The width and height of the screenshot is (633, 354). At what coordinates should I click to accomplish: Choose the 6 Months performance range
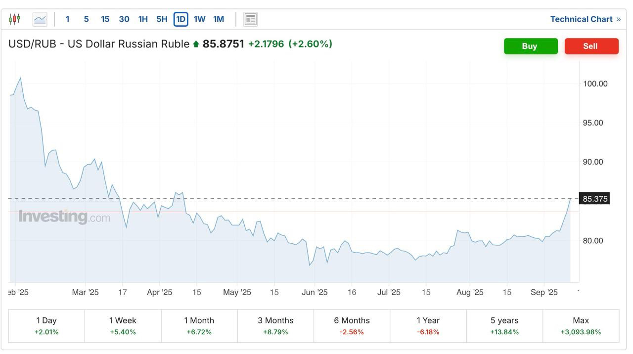point(352,326)
